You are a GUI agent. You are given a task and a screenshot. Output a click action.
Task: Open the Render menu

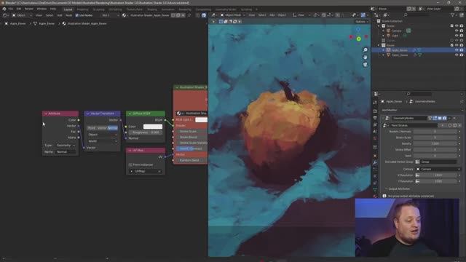(29, 9)
